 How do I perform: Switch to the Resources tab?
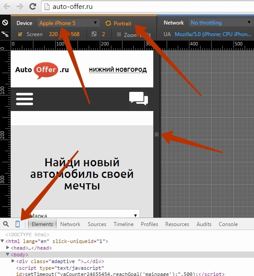(177, 224)
